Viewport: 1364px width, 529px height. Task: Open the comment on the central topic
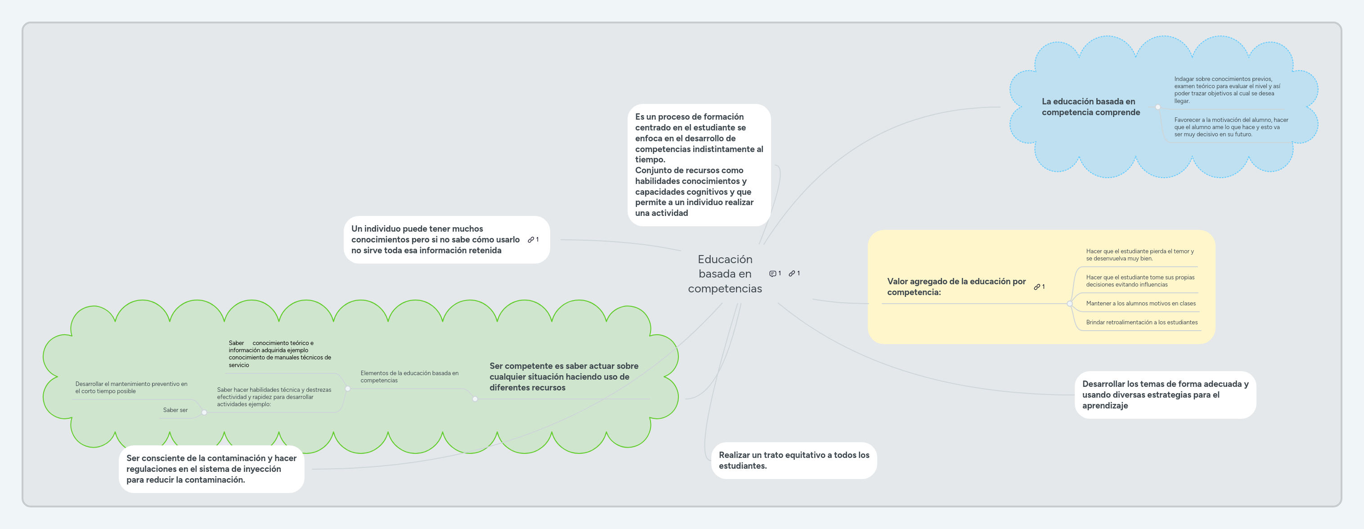(x=773, y=274)
